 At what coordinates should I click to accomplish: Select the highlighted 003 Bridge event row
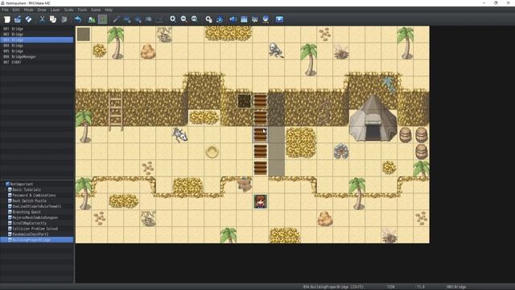[x=37, y=39]
